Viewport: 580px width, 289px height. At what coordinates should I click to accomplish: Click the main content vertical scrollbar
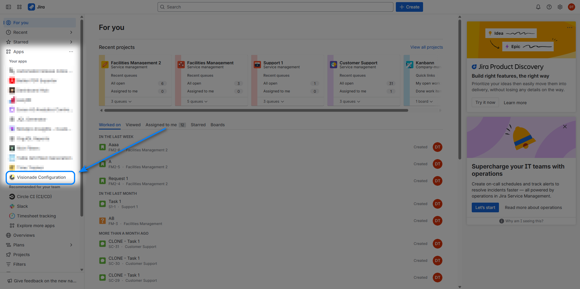point(460,89)
